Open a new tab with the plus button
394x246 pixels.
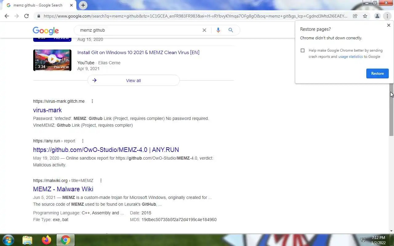pos(83,5)
